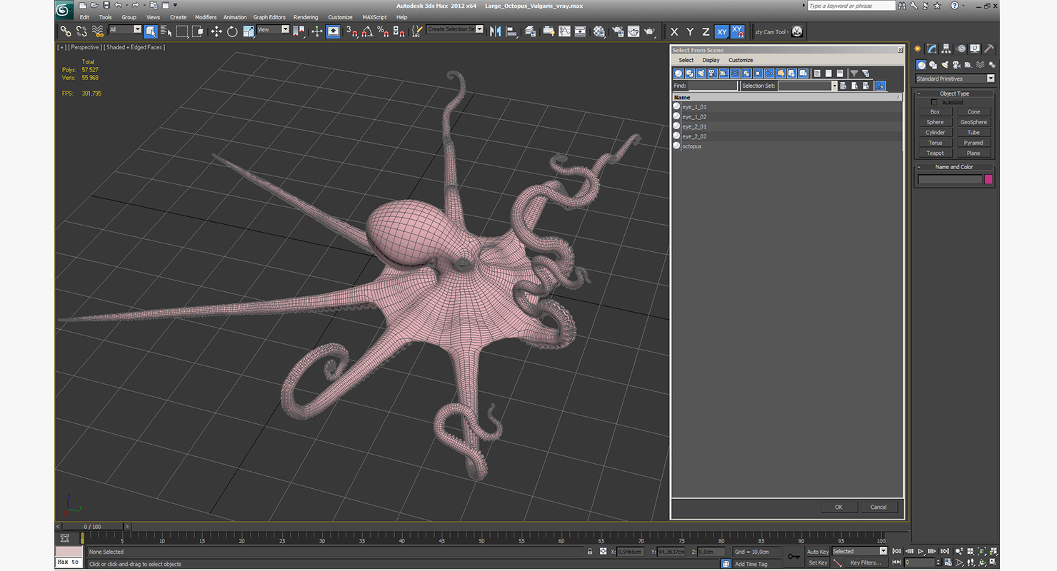The height and width of the screenshot is (571, 1057).
Task: Collapse the Name and Color rollout
Action: point(954,167)
